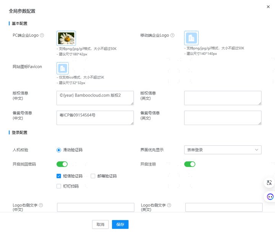Open the floating translate widget
275x233 pixels.
pyautogui.click(x=269, y=183)
